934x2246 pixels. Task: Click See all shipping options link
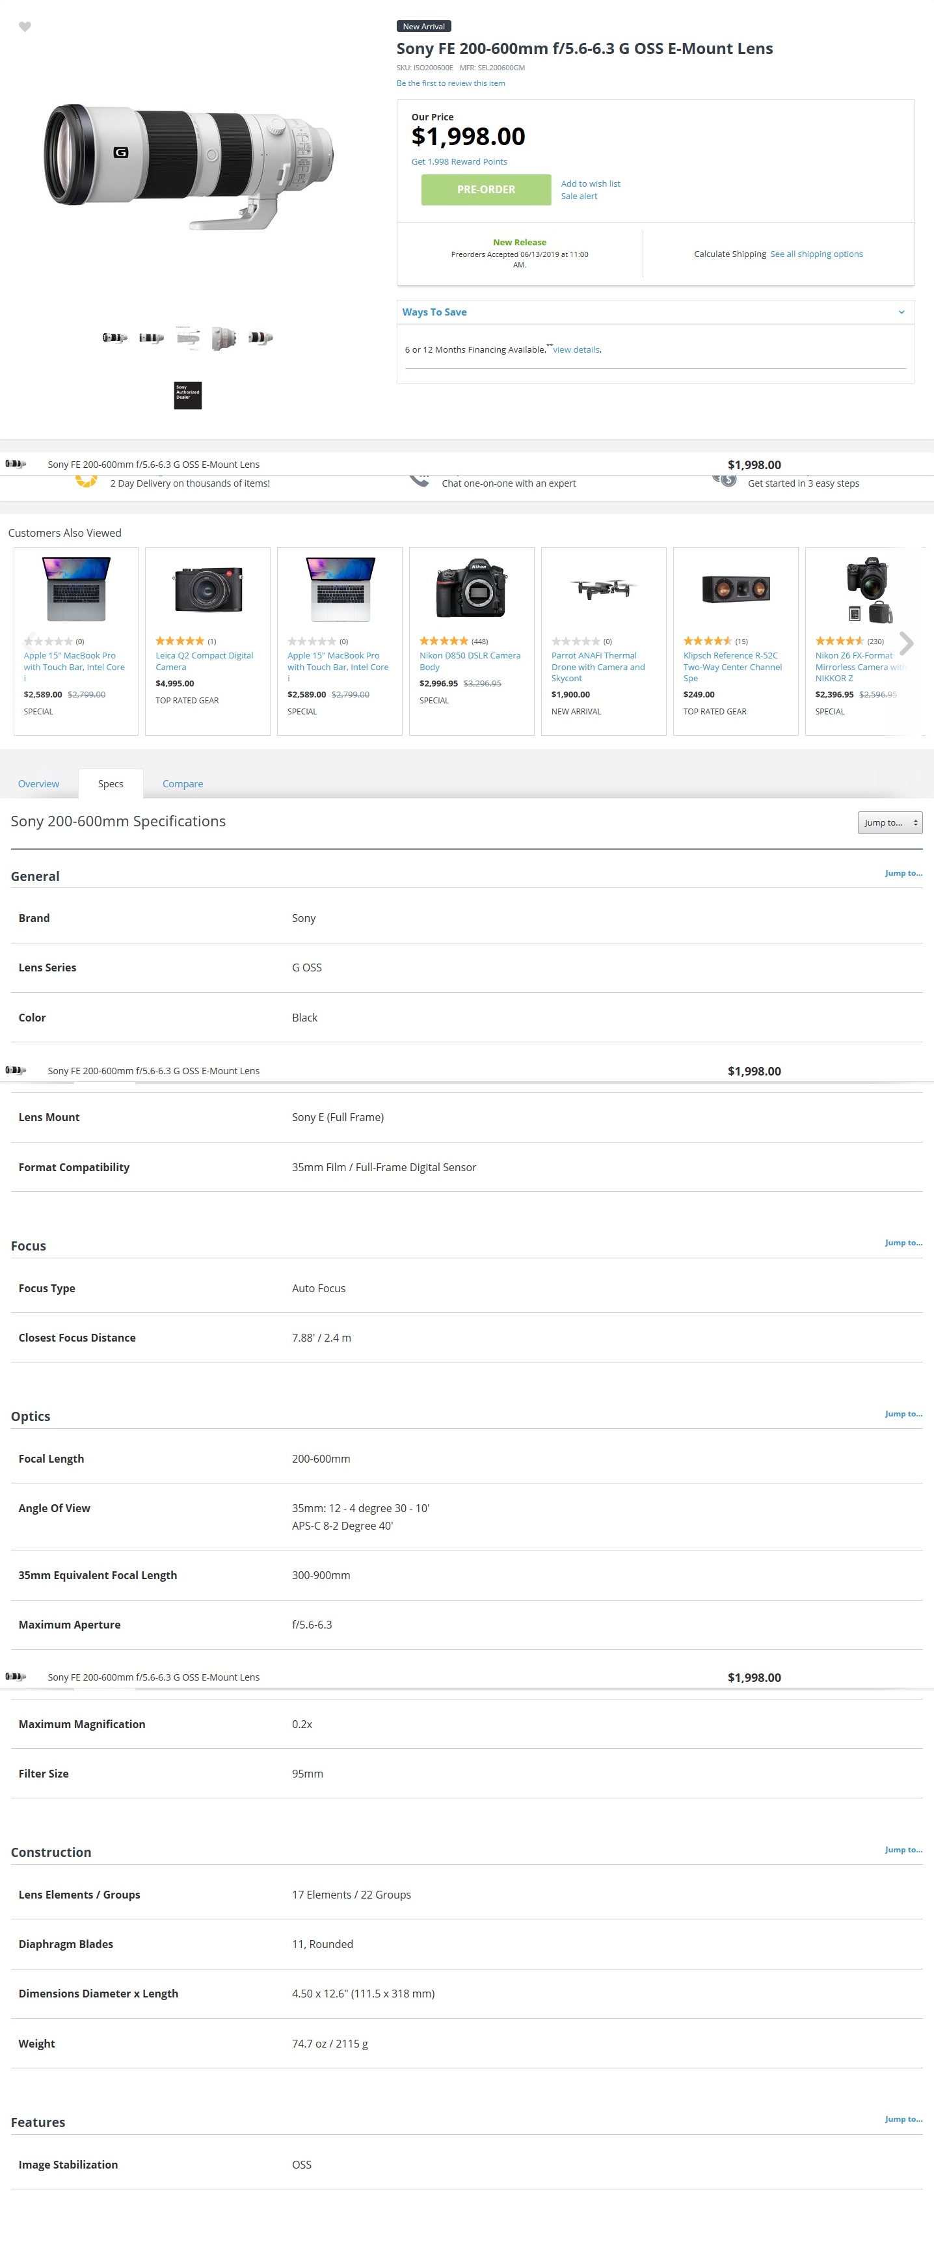816,254
